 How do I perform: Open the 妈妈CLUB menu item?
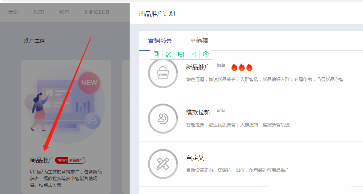(x=97, y=12)
